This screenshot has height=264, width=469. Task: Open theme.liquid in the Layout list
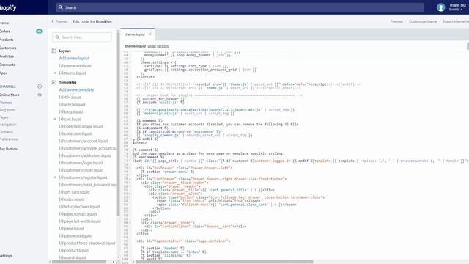point(73,73)
